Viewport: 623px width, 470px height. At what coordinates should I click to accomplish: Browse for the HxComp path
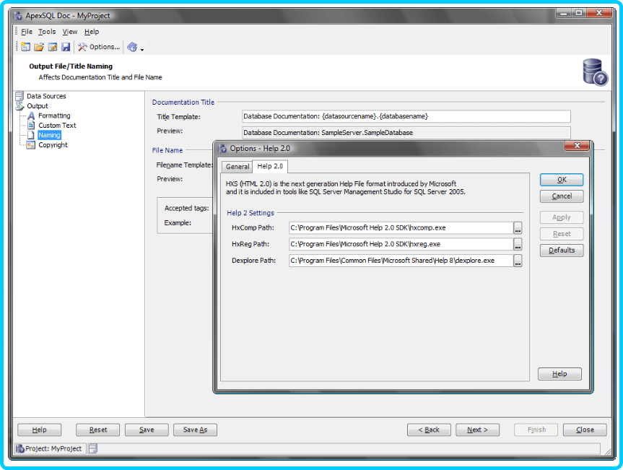point(518,228)
